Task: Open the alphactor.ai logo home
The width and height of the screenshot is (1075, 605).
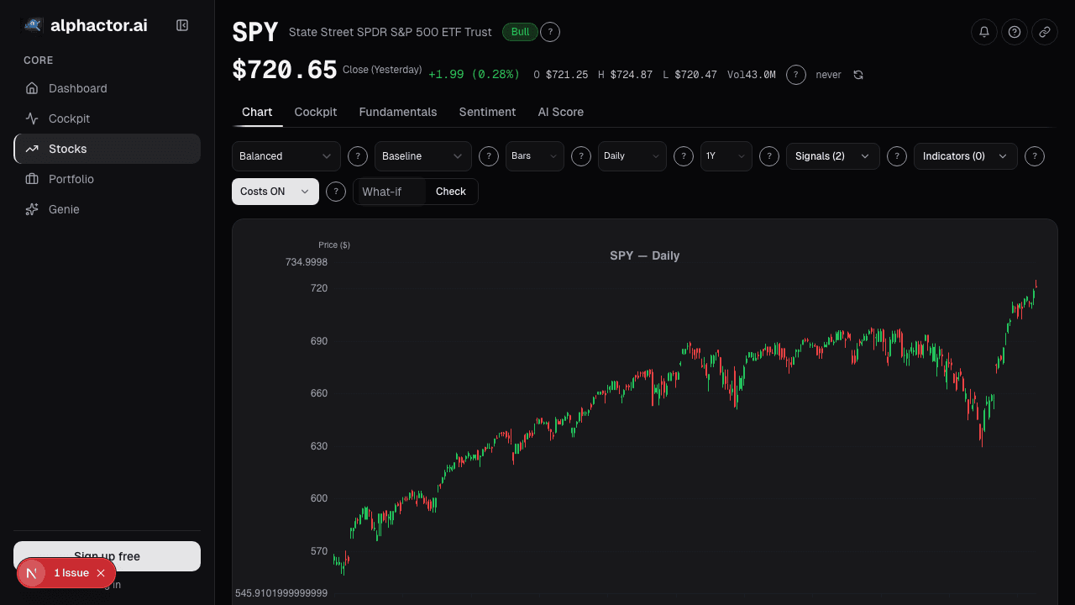Action: pos(85,25)
